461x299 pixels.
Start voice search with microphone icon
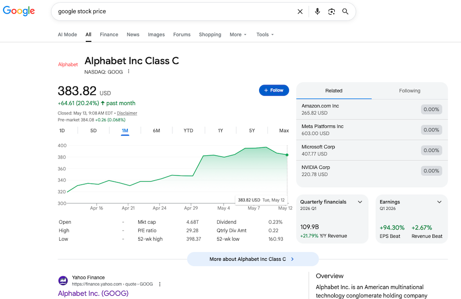coord(317,11)
